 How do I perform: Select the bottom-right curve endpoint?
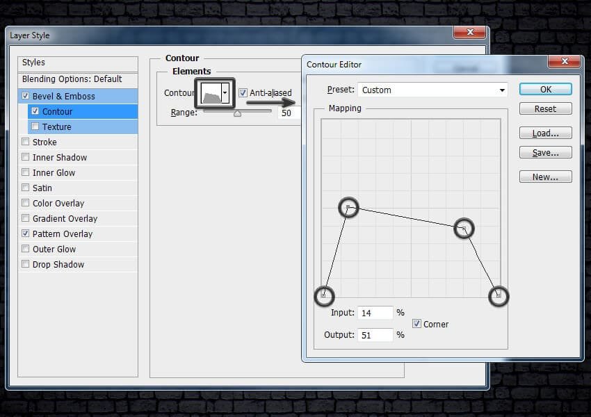pyautogui.click(x=499, y=296)
